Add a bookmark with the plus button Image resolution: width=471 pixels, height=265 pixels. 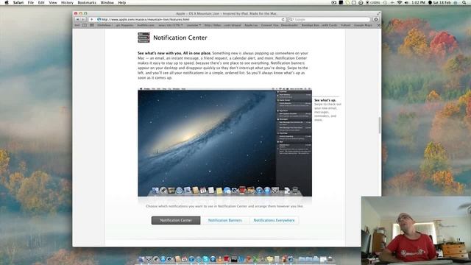(91, 19)
